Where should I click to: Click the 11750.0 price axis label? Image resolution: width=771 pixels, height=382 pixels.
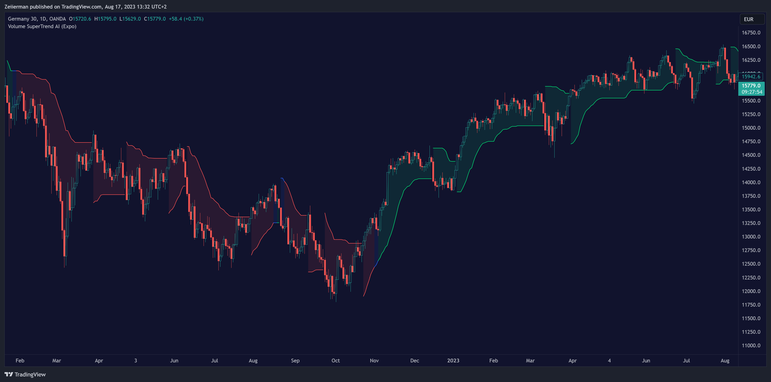tap(751, 305)
